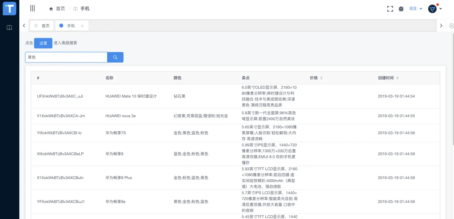The image size is (454, 219).
Task: Click the 卖点 column header
Action: tap(246, 78)
